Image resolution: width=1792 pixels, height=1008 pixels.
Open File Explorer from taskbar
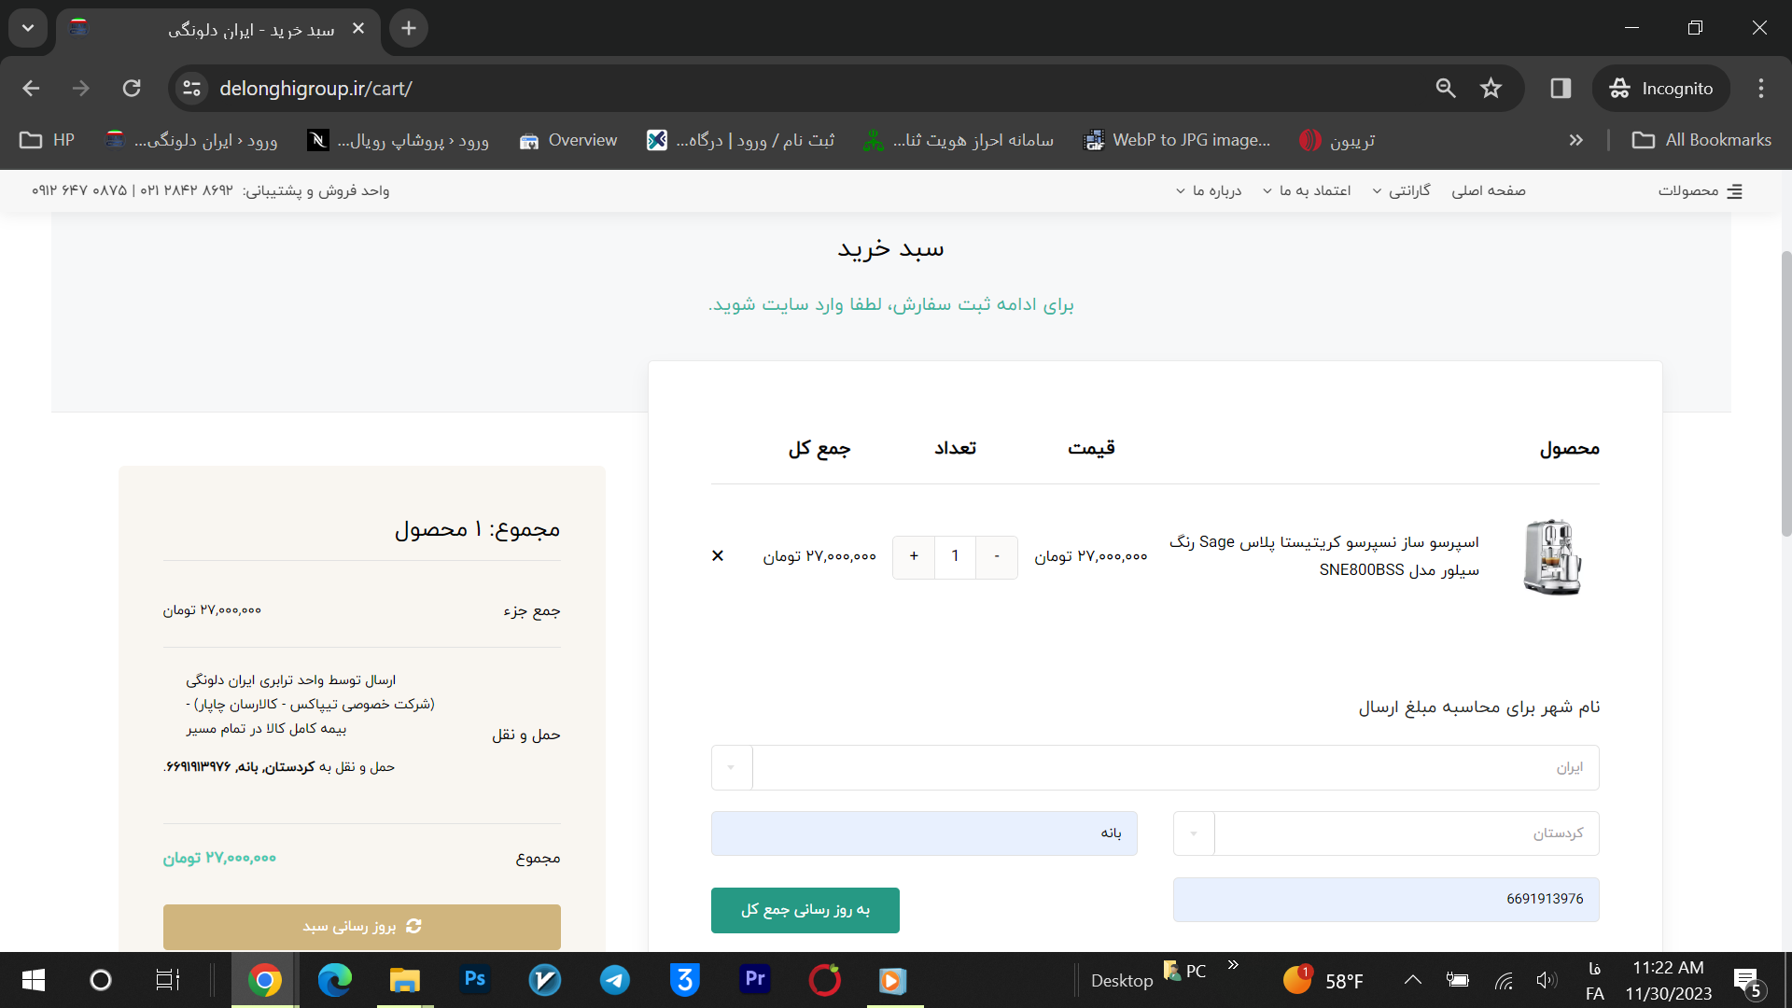coord(405,980)
